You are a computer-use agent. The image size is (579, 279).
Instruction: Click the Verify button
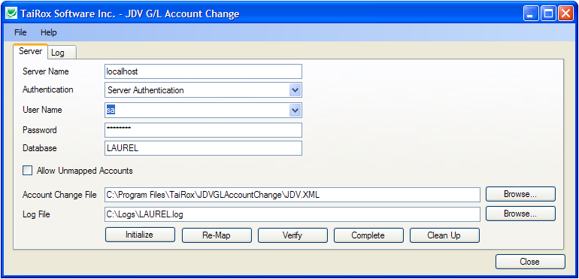click(x=293, y=235)
